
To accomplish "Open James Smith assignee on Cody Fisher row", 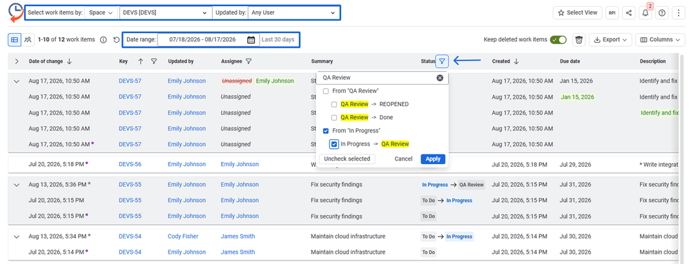I will point(237,236).
